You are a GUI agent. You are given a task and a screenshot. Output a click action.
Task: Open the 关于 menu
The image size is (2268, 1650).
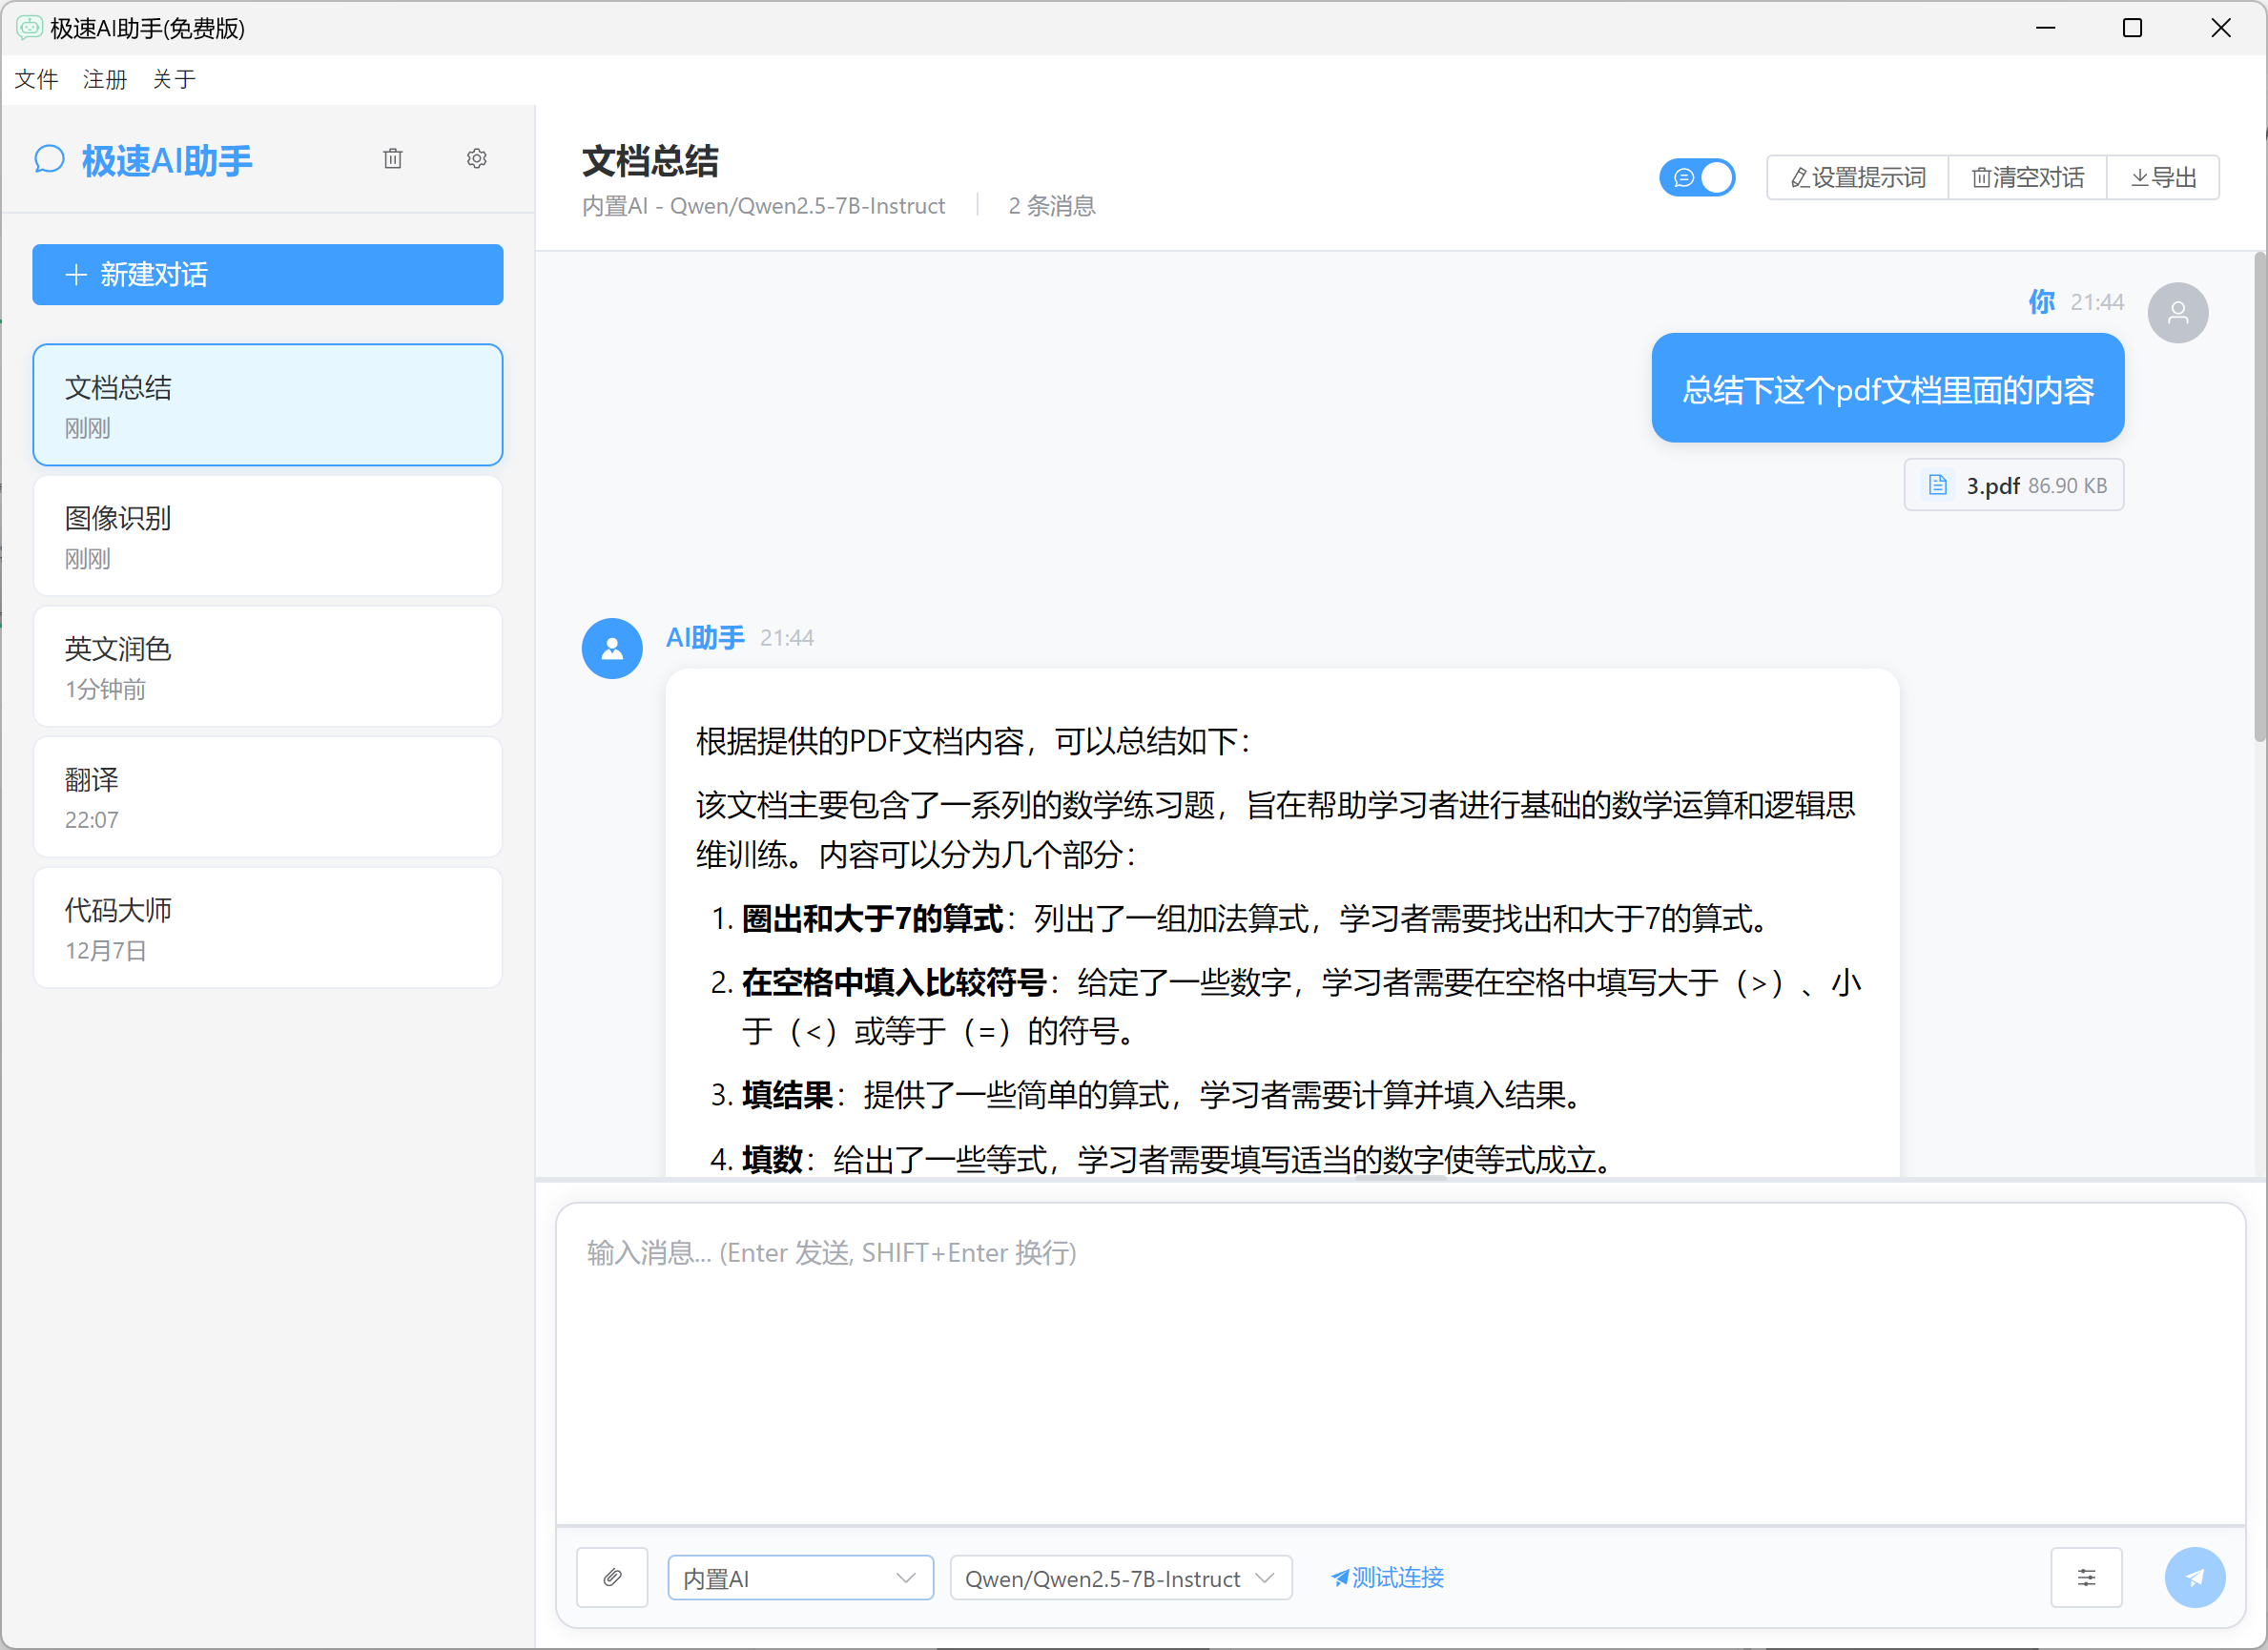coord(174,79)
